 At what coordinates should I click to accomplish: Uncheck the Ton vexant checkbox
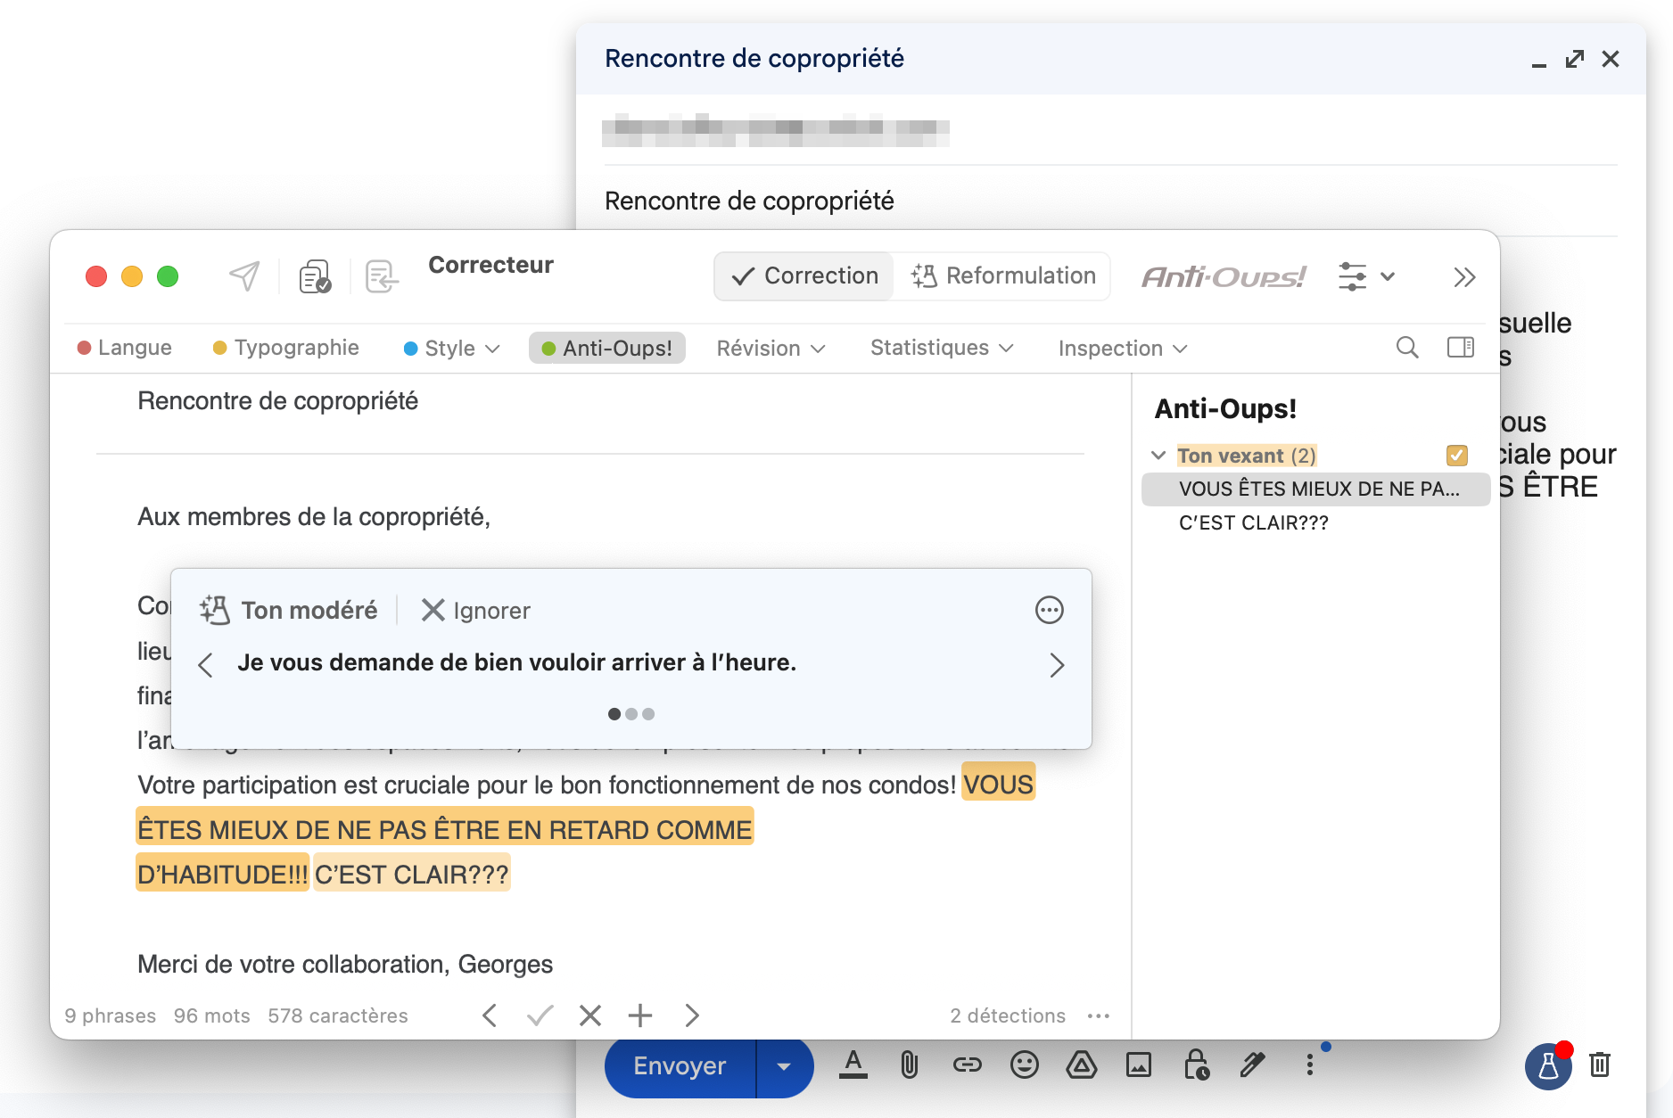(1456, 456)
